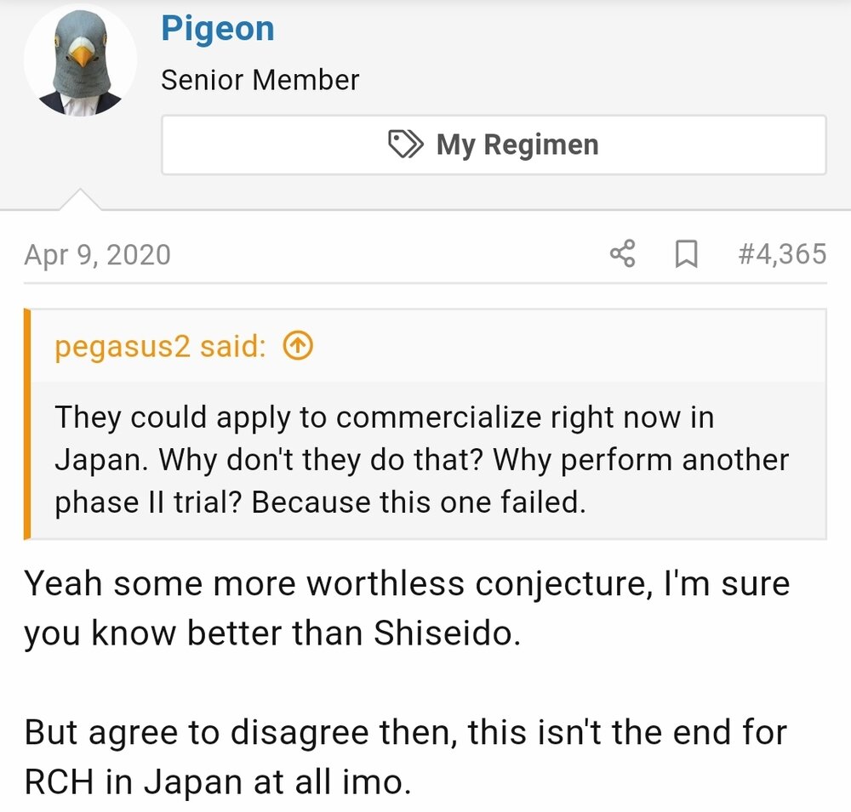Expand the quoted pegasus2 message body

pos(428,460)
